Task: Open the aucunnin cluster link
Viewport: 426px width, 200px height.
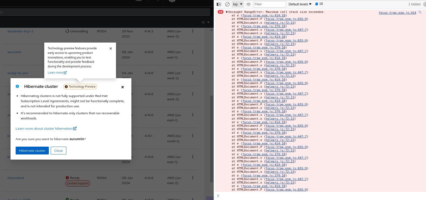Action: pyautogui.click(x=14, y=52)
